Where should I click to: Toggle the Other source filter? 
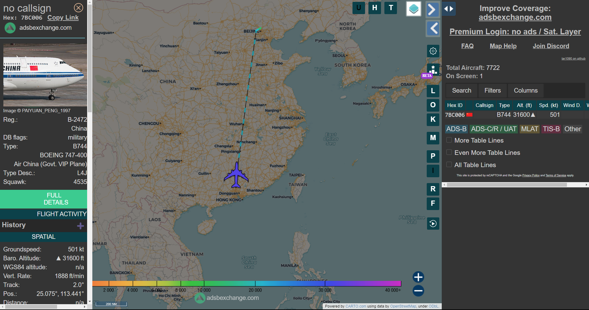[x=572, y=129]
